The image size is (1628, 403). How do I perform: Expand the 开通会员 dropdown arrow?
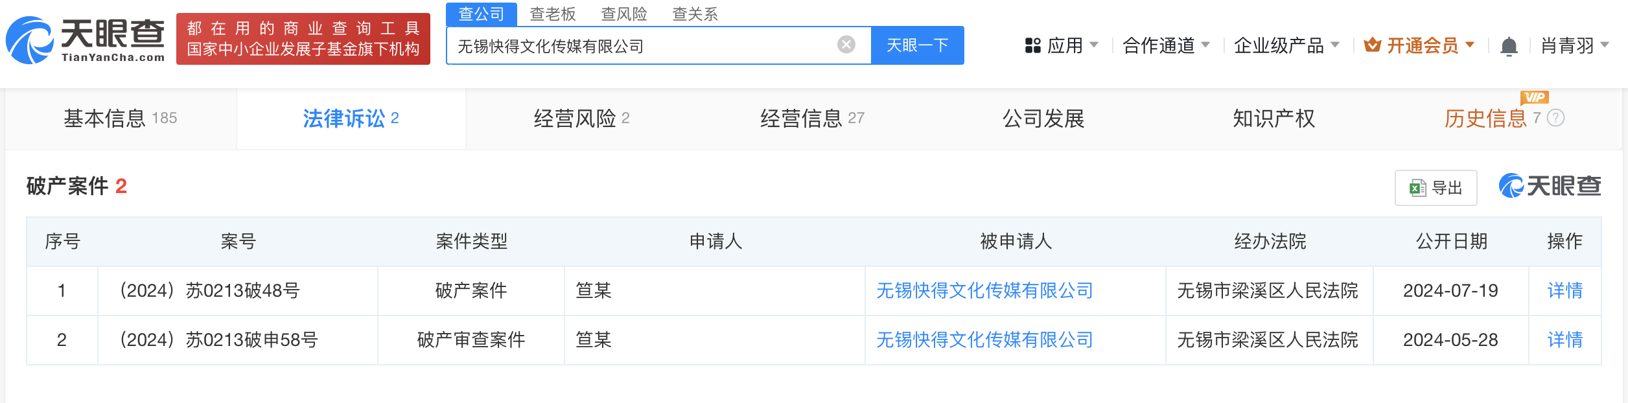click(1470, 45)
